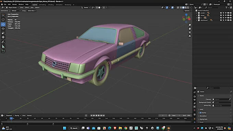Select the Select Box tool
Screen dimensions: 233x131
3,15
